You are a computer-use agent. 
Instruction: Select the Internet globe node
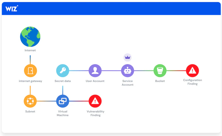[x=30, y=37]
